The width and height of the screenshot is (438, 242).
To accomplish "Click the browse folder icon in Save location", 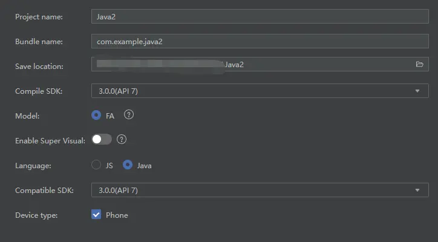I will pos(419,64).
